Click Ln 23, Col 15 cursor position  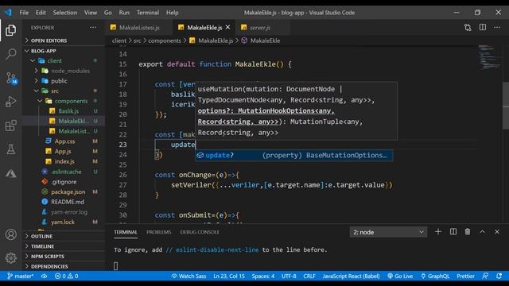coord(229,276)
